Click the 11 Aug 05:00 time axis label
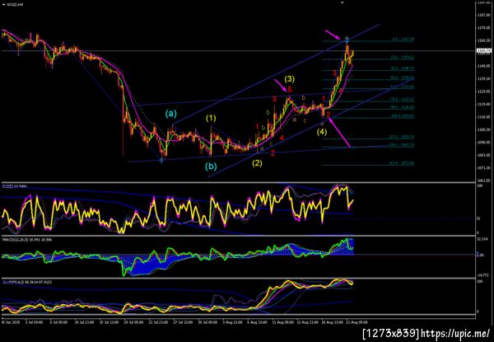The image size is (494, 342). point(284,322)
